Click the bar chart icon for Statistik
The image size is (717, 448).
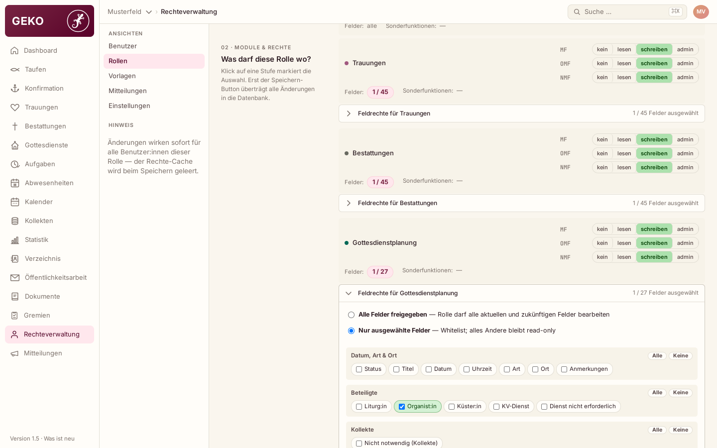(x=15, y=240)
